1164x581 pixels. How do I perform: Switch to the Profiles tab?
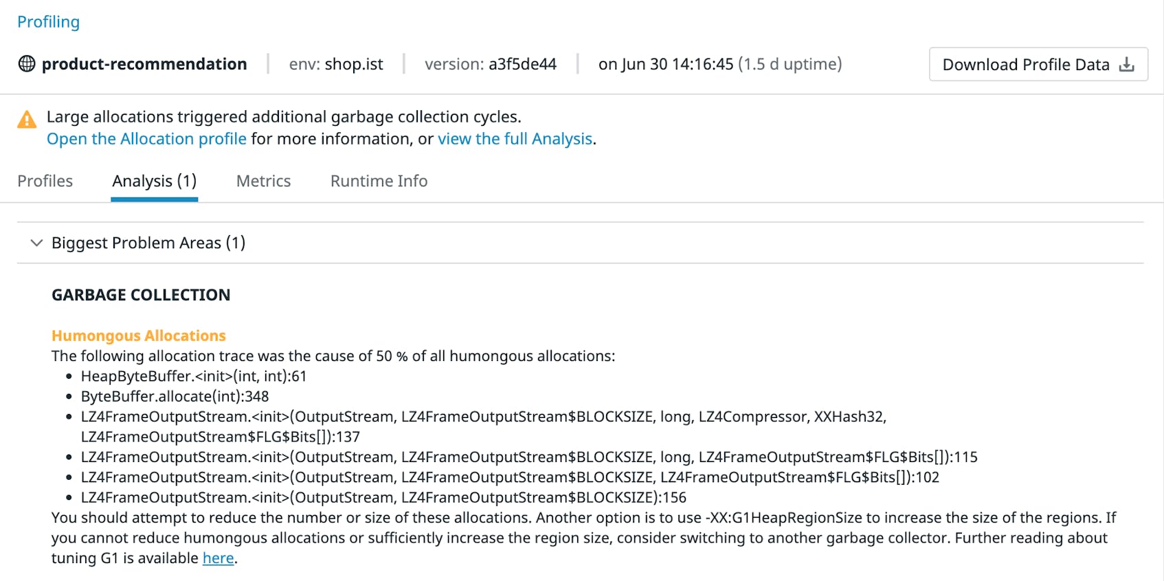[x=45, y=181]
